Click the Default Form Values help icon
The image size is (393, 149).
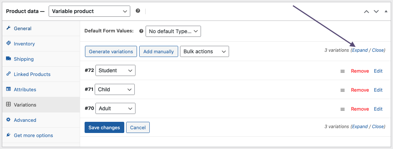pyautogui.click(x=141, y=31)
